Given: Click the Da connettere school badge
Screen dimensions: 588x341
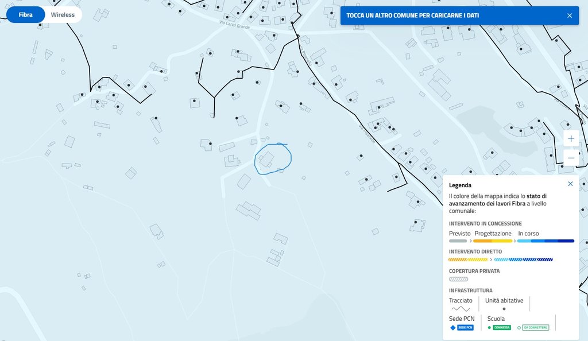Looking at the screenshot, I should [x=535, y=328].
